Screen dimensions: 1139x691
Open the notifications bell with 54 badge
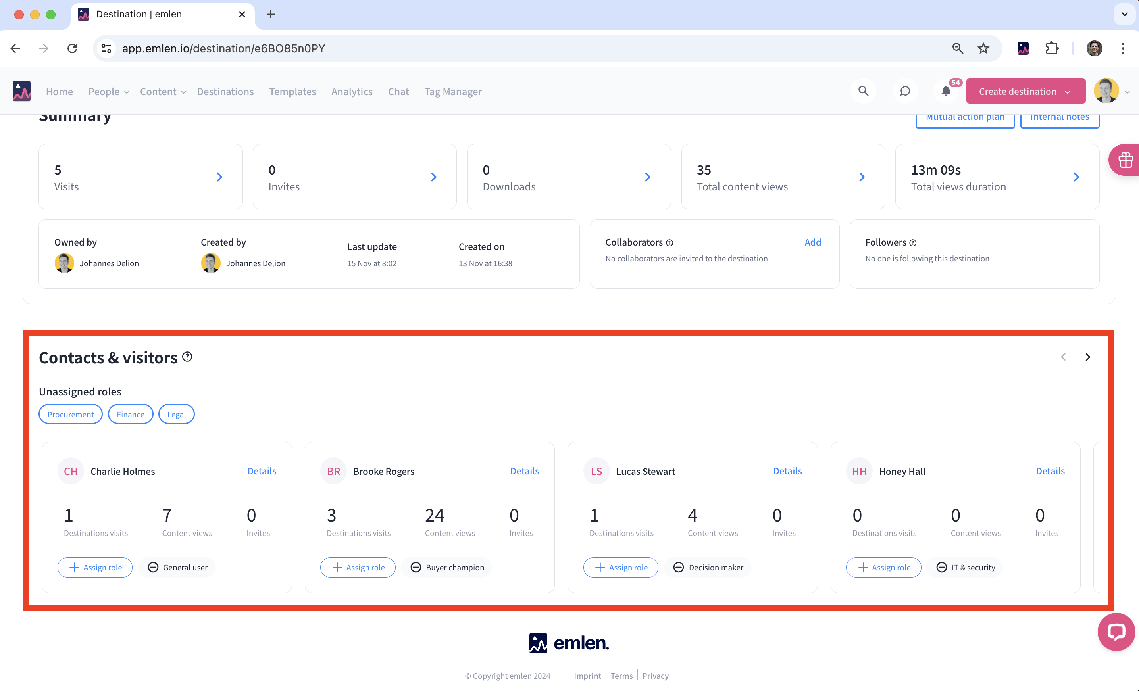click(x=946, y=91)
